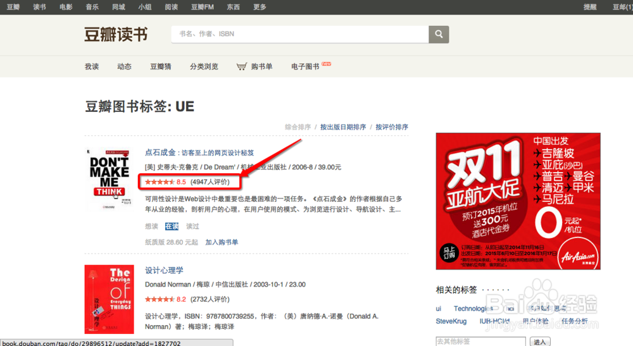Viewport: 633px width, 346px height.
Task: Click the 进入 button
Action: [x=540, y=342]
